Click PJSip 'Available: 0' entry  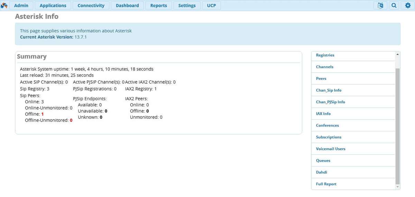pyautogui.click(x=90, y=105)
